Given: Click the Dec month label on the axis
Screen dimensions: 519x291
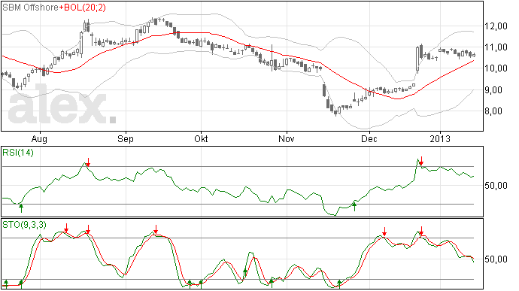Looking at the screenshot, I should 369,138.
